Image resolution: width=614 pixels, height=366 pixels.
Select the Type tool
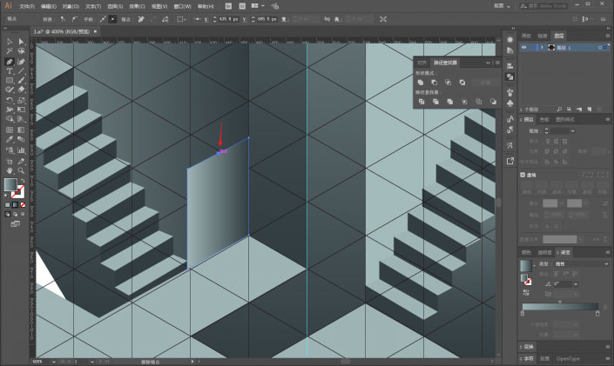tap(10, 71)
